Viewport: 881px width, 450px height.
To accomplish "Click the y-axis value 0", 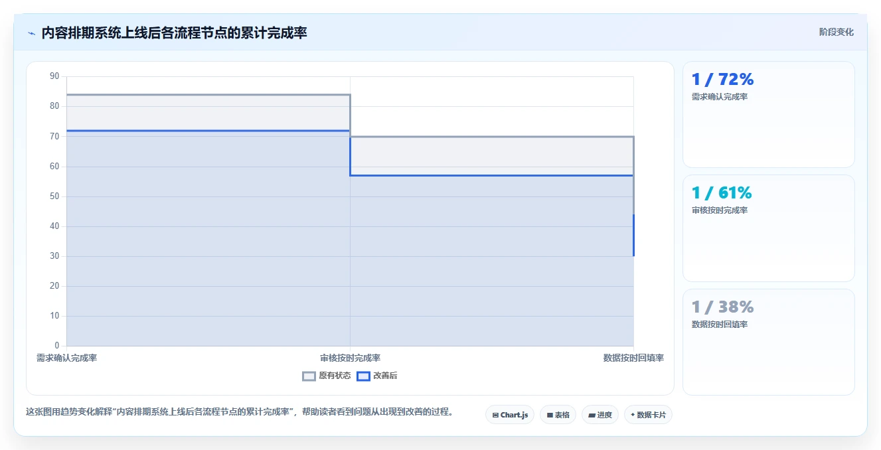I will tap(57, 346).
